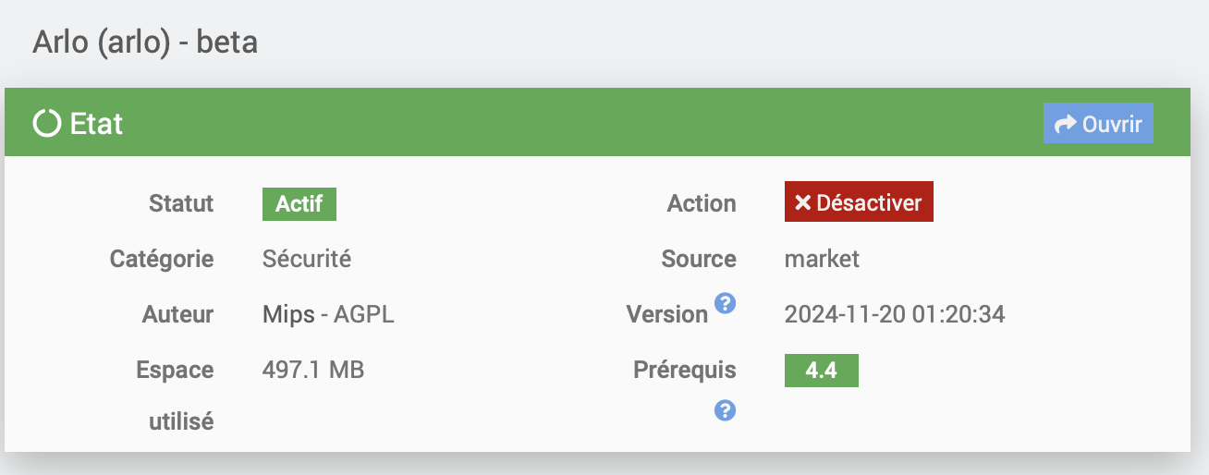Open the plugin with the Ouvrir button
The width and height of the screenshot is (1209, 475).
click(1098, 123)
